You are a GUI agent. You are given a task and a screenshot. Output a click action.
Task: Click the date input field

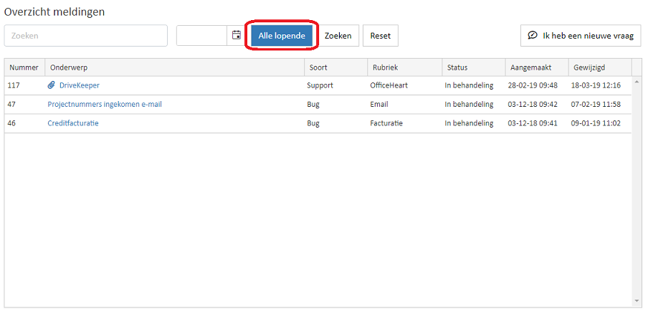[x=201, y=36]
